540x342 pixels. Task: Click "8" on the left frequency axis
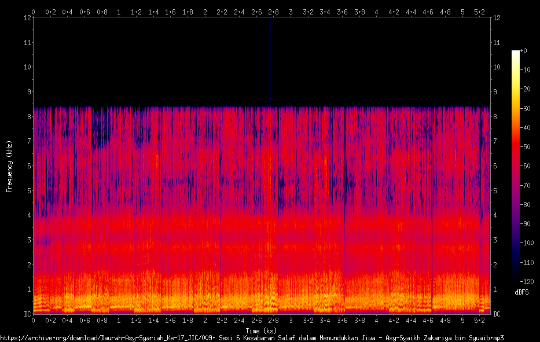pyautogui.click(x=29, y=116)
